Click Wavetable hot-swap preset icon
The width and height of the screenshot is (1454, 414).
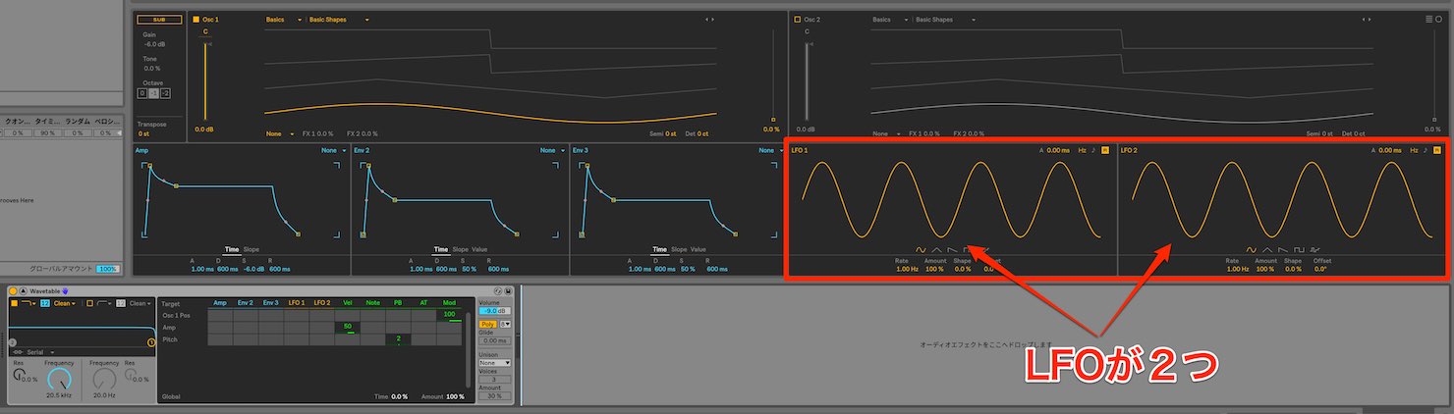498,291
